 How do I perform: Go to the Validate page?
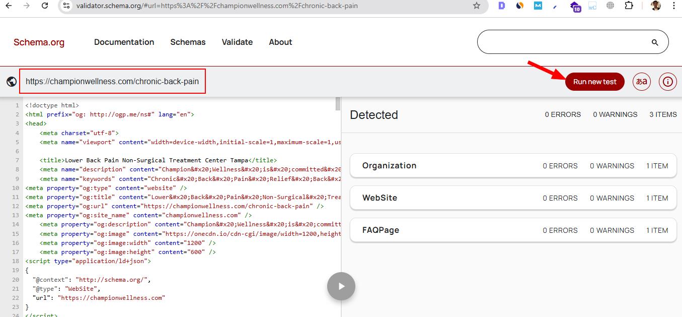(x=237, y=42)
